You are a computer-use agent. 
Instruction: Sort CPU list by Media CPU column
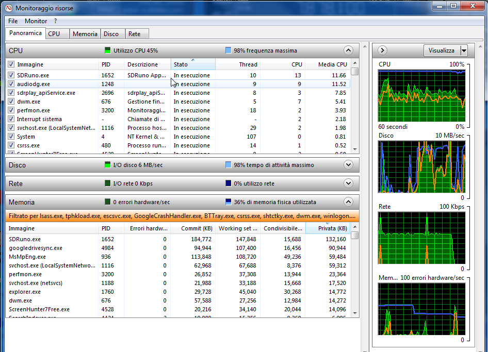(328, 64)
